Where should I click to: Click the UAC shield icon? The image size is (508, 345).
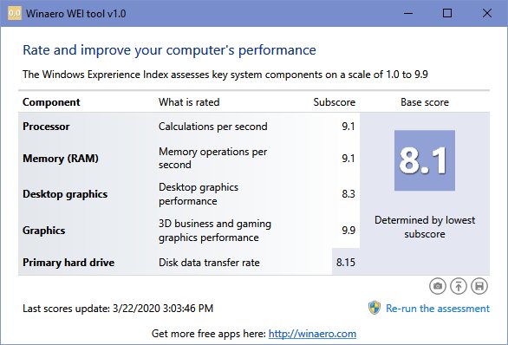[x=374, y=308]
